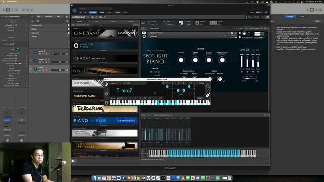Adjust the Colour knob in Spotlight Piano
This screenshot has width=324, height=182.
[181, 60]
